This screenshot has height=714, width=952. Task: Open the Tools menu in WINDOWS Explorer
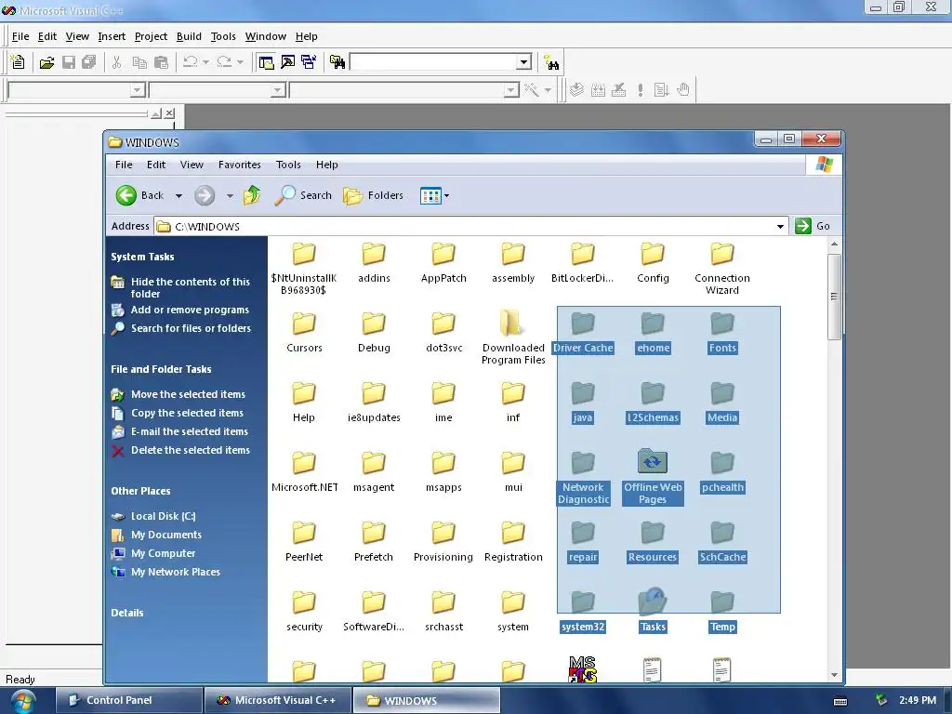[x=288, y=165]
